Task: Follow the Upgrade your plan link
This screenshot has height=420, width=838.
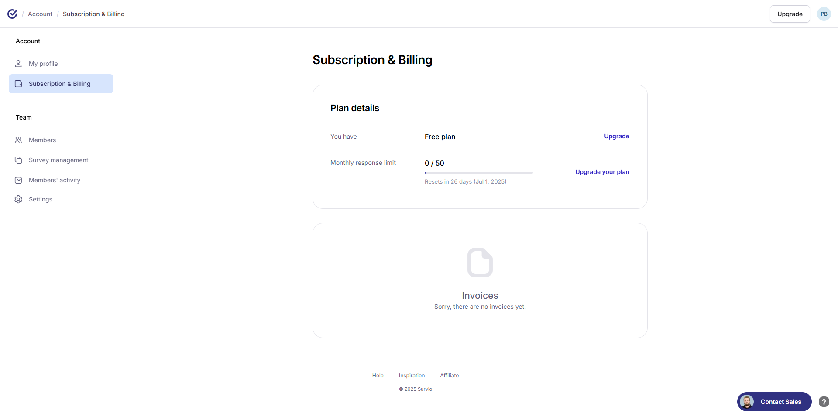Action: 602,172
